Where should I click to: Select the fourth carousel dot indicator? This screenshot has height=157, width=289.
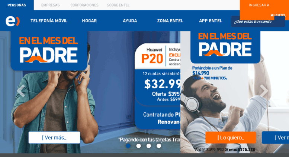pos(159,146)
